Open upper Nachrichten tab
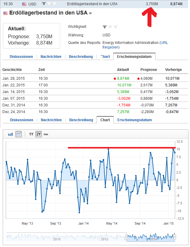Viewport: 190px width, 247px height. (51, 57)
